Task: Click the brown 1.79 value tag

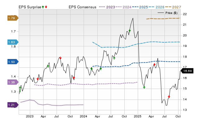Action: point(13,18)
